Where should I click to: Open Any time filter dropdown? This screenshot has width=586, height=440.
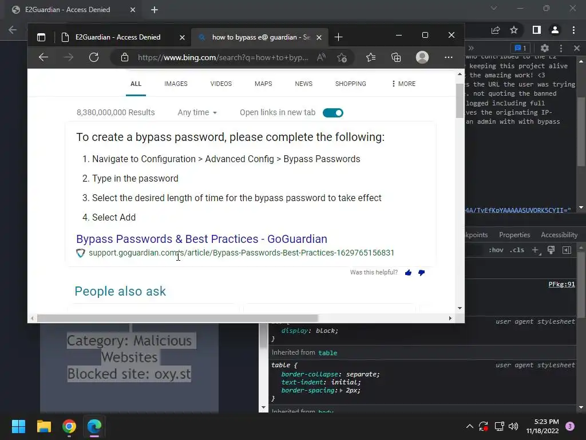click(197, 113)
